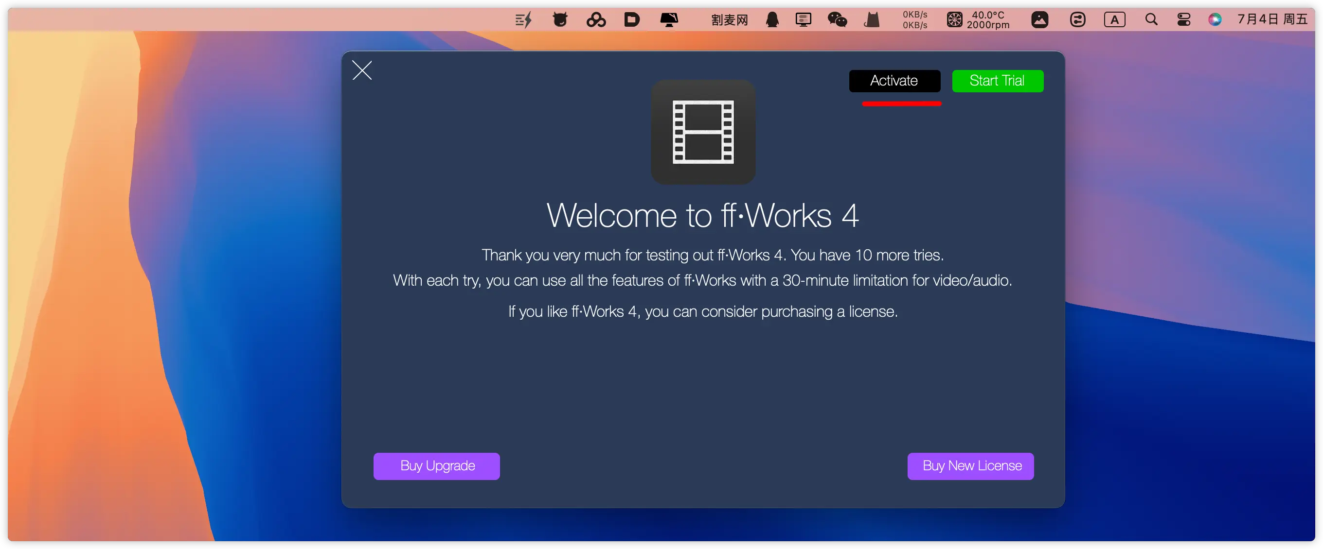Open the WeChat menu bar icon
This screenshot has width=1323, height=549.
point(837,20)
